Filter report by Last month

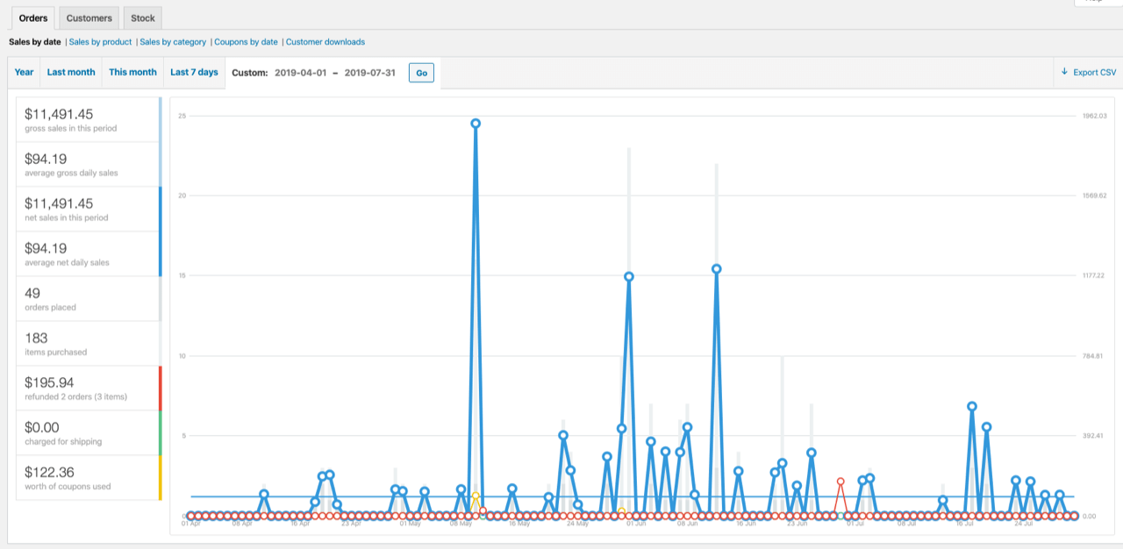pyautogui.click(x=71, y=73)
